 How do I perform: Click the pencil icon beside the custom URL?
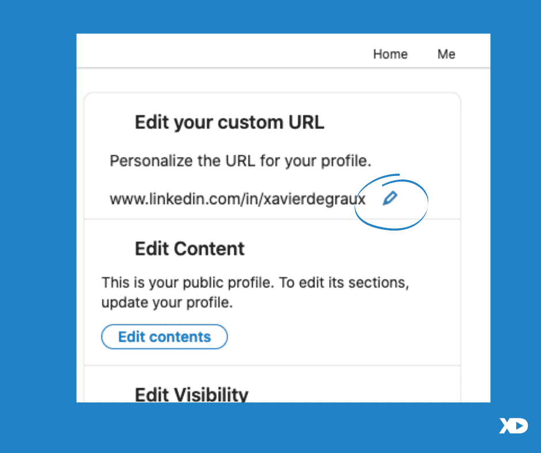(390, 198)
